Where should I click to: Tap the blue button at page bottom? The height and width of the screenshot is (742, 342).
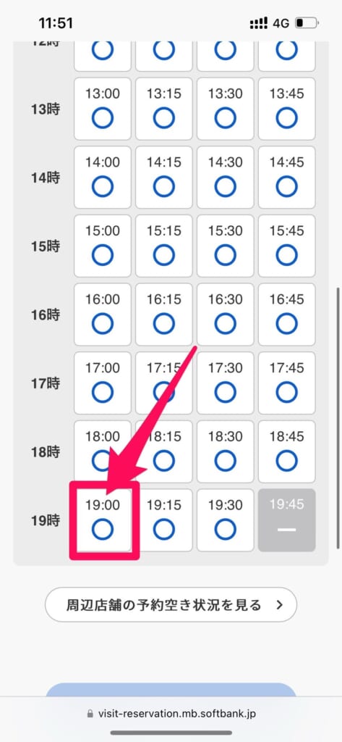pos(171,690)
